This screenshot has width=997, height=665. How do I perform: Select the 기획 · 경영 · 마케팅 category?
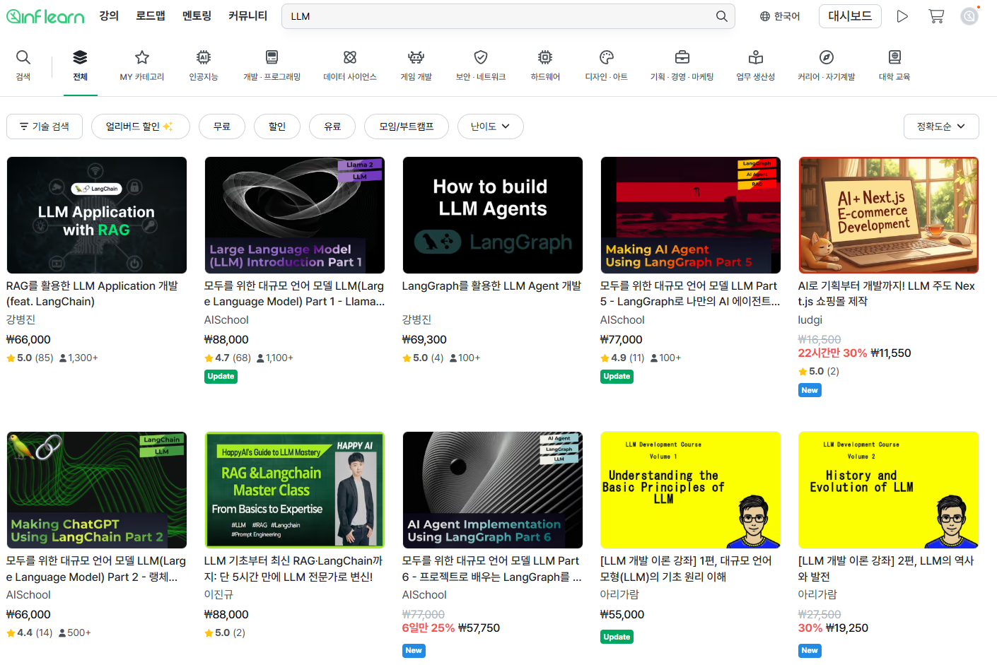[x=682, y=66]
